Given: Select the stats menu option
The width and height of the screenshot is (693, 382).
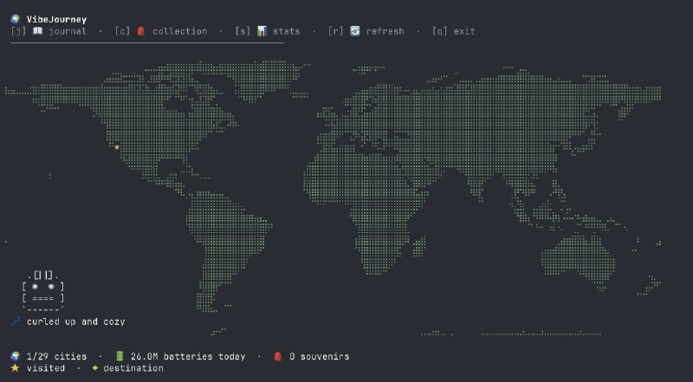Looking at the screenshot, I should click(286, 31).
